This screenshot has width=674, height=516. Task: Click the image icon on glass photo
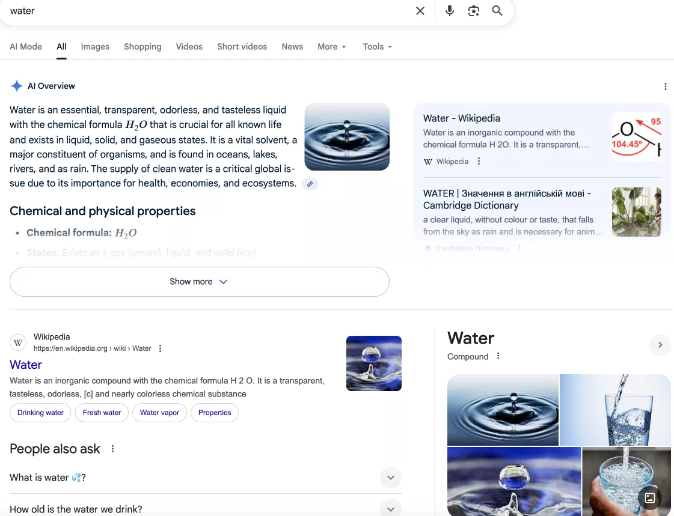coord(649,497)
